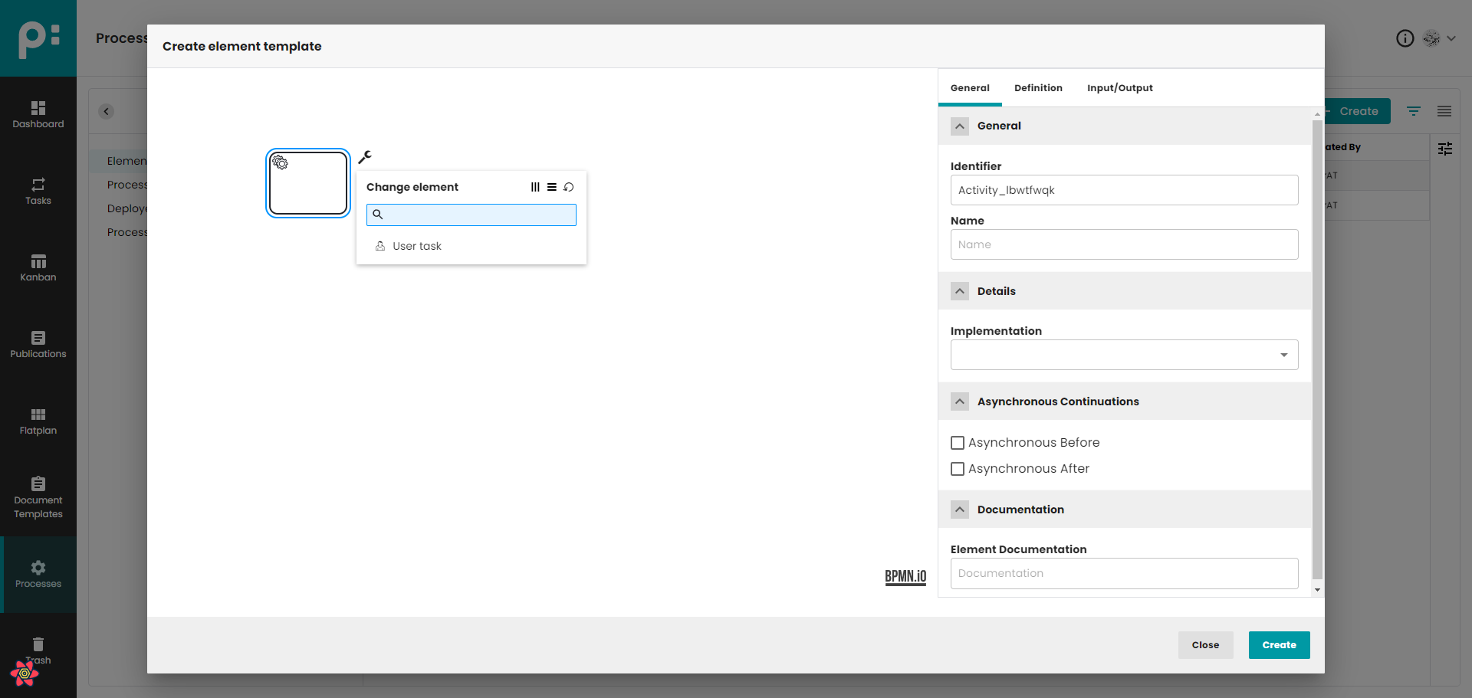Click the sequential multi-instance lines icon

coord(552,187)
